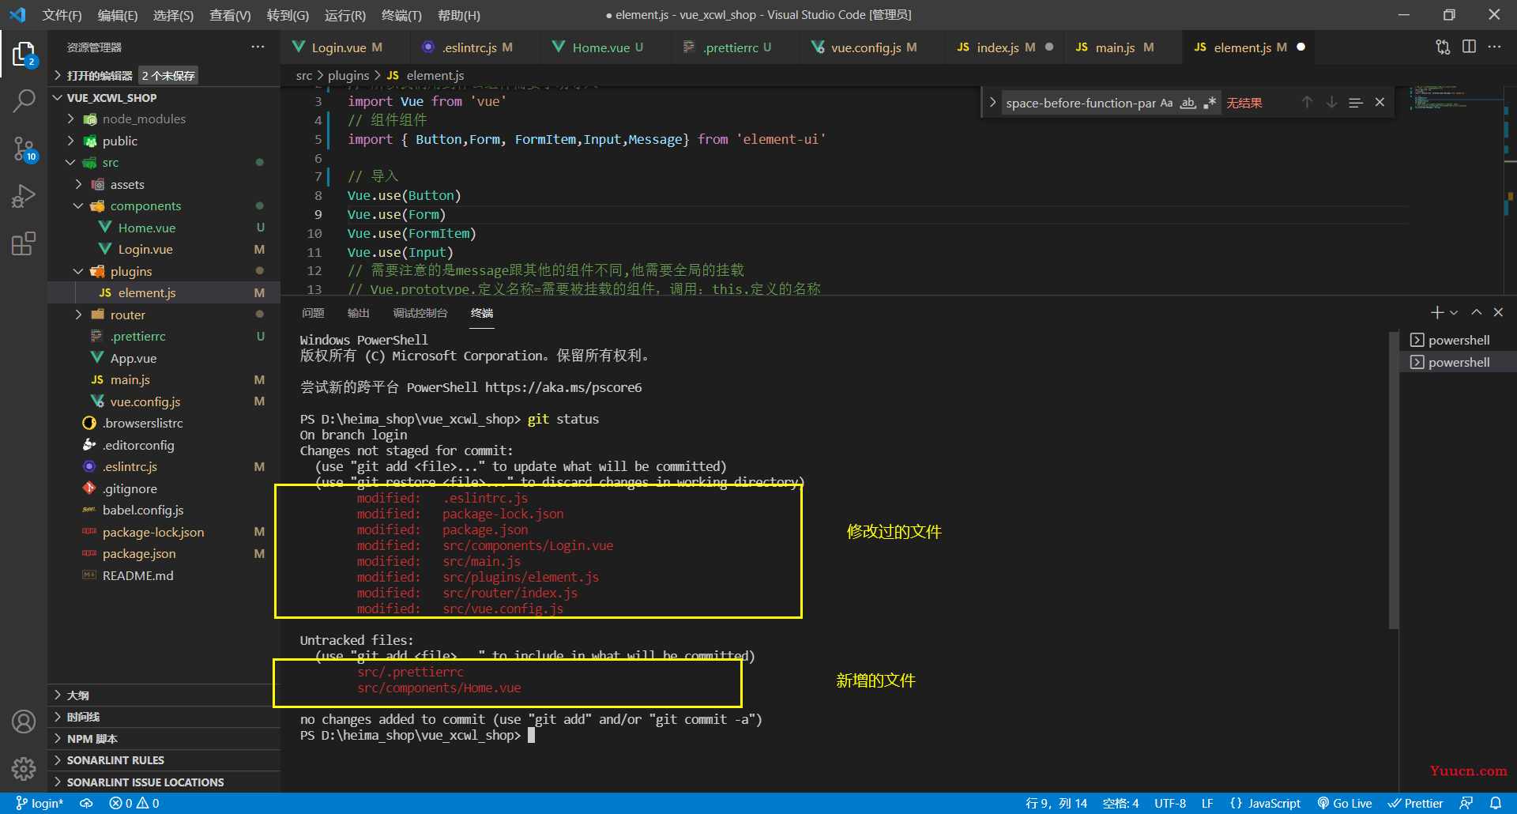The height and width of the screenshot is (814, 1517).
Task: Open the Source Control view icon
Action: [x=24, y=148]
